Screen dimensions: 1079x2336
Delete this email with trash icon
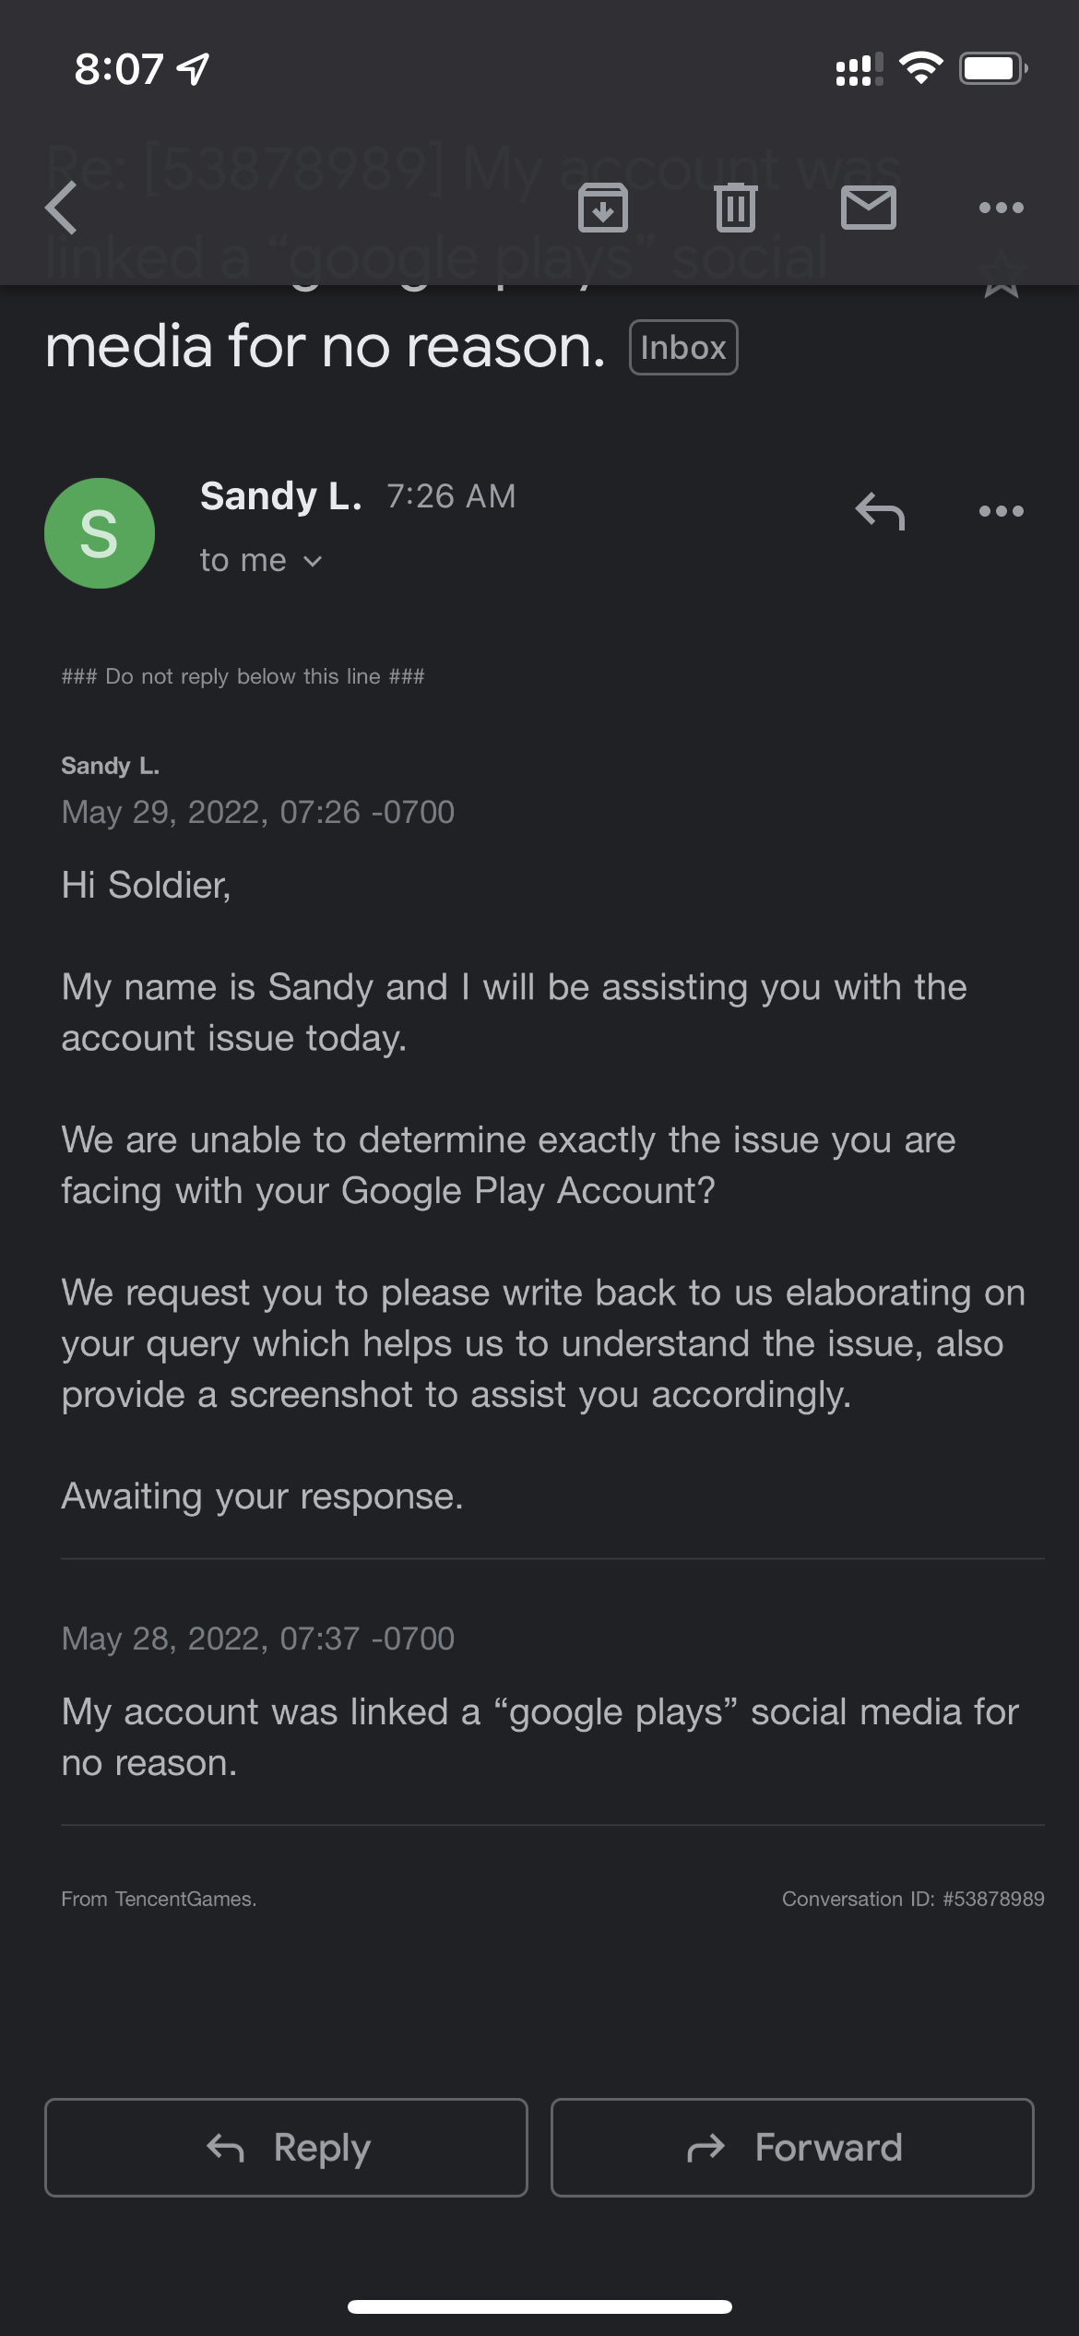point(735,208)
